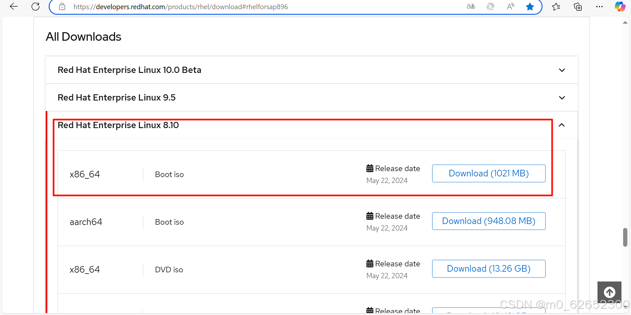Open the browser settings ellipsis menu
The image size is (631, 315).
(x=599, y=7)
